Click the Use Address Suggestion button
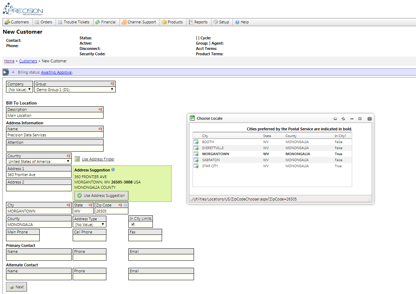This screenshot has height=294, width=416. click(101, 196)
